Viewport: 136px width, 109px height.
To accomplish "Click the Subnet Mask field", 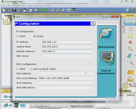I will [67, 47].
